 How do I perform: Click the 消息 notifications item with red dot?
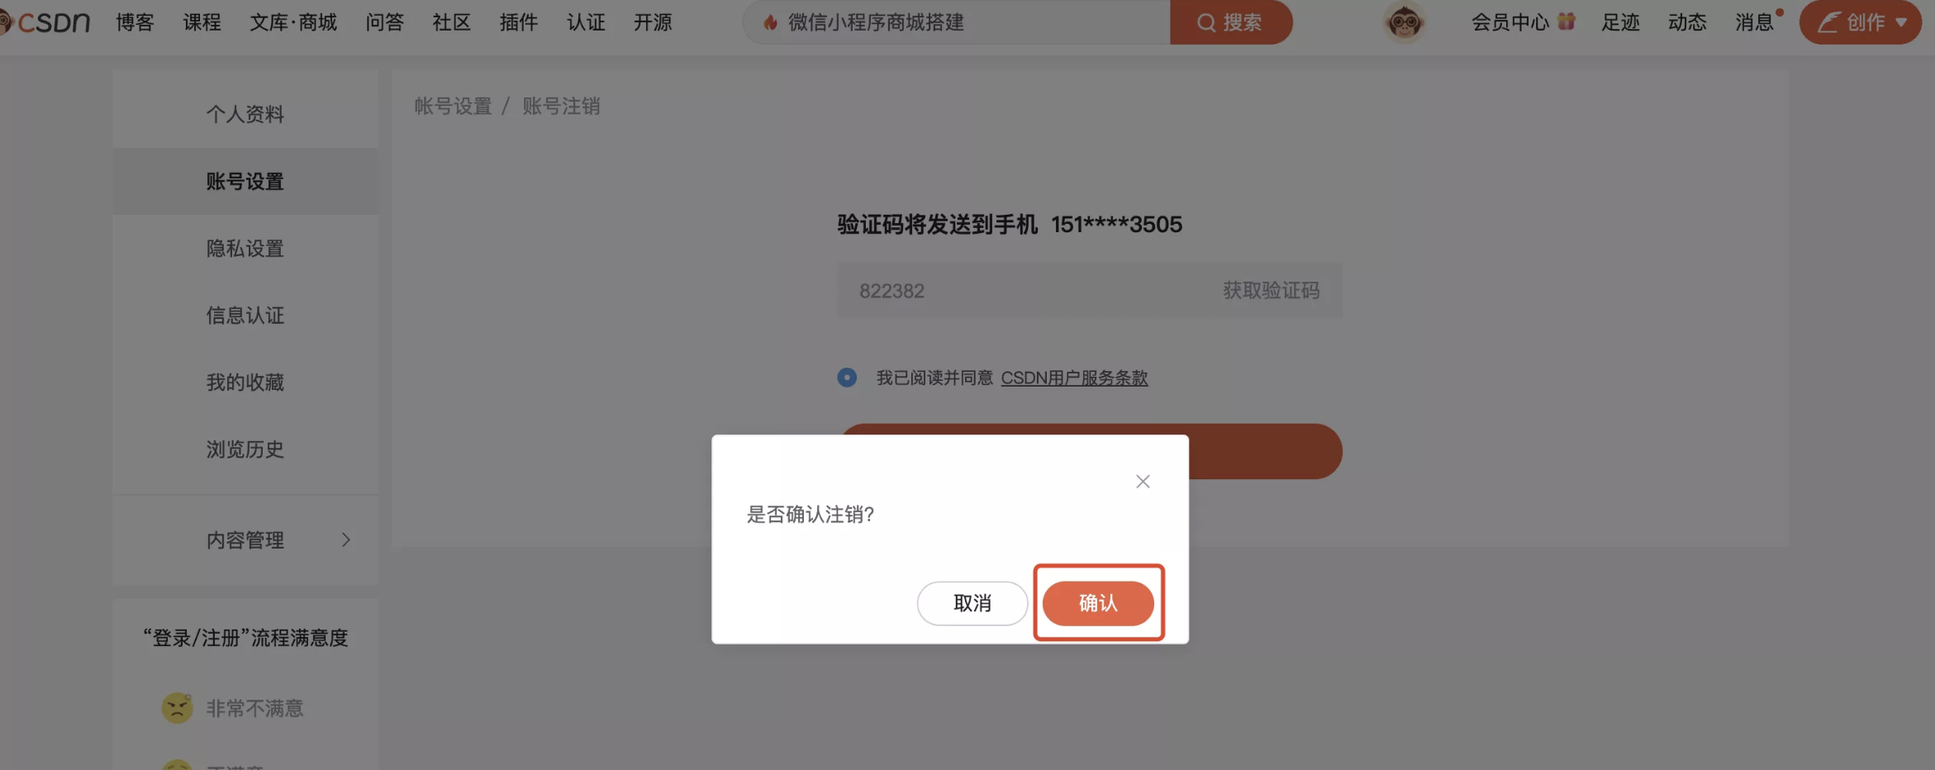(1755, 22)
